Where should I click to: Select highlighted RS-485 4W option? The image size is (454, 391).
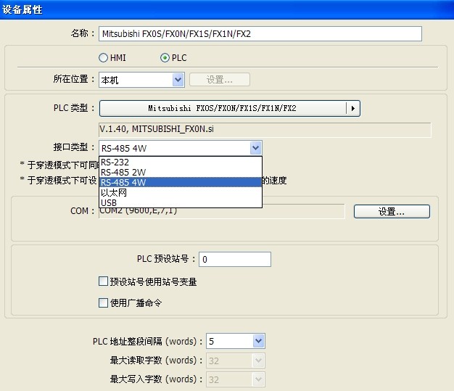coord(180,182)
